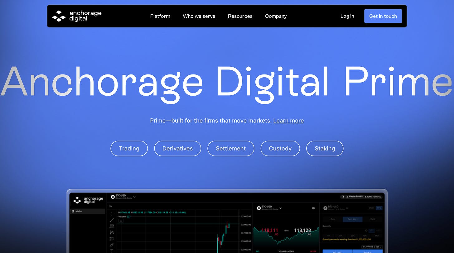Choose the 25% quantity preset
454x253 pixels.
click(x=340, y=236)
